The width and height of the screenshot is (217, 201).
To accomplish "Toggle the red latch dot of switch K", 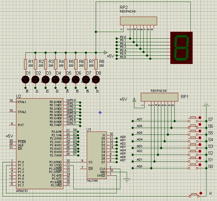I will [x=201, y=193].
